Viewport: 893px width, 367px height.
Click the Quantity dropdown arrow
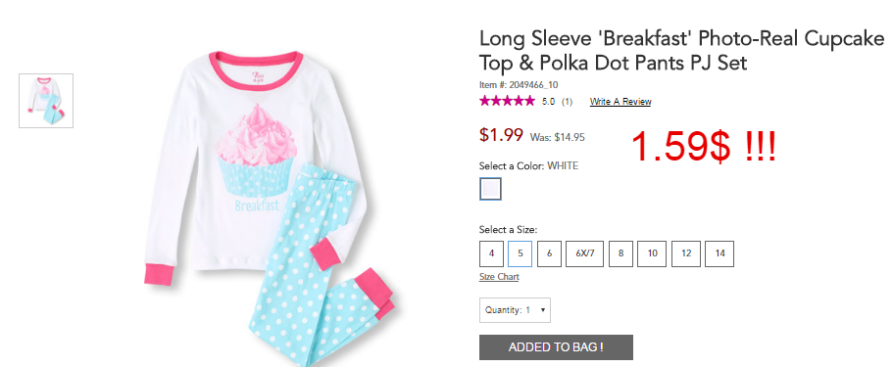[543, 310]
